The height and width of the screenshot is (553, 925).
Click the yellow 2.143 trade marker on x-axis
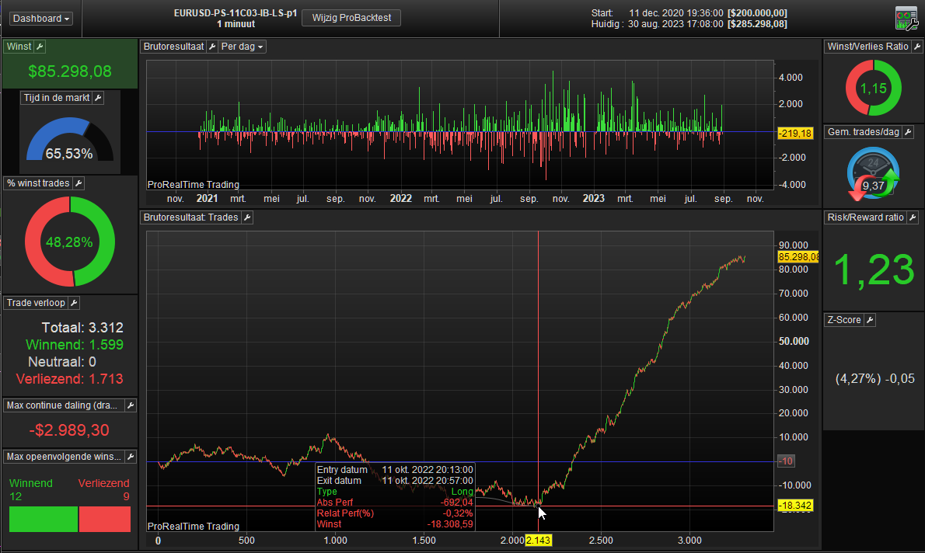click(x=539, y=541)
